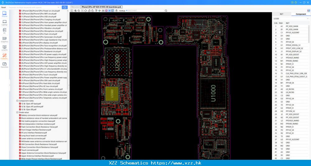Screen dimensions: 311x166
Task: Select the U2900 chip on boardview
Action: tap(117, 62)
